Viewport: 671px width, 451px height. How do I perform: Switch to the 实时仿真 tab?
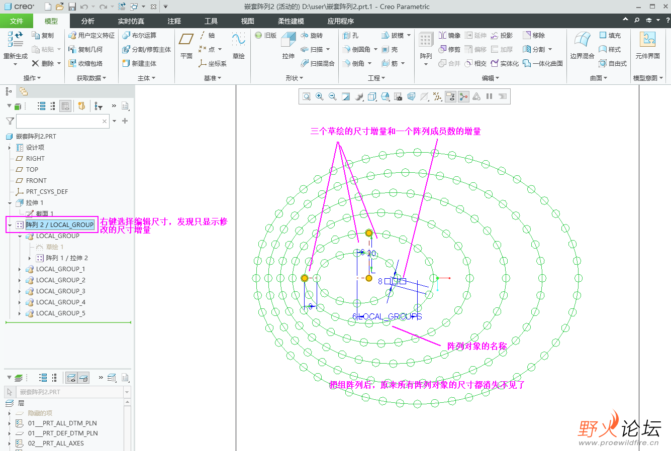click(x=131, y=21)
